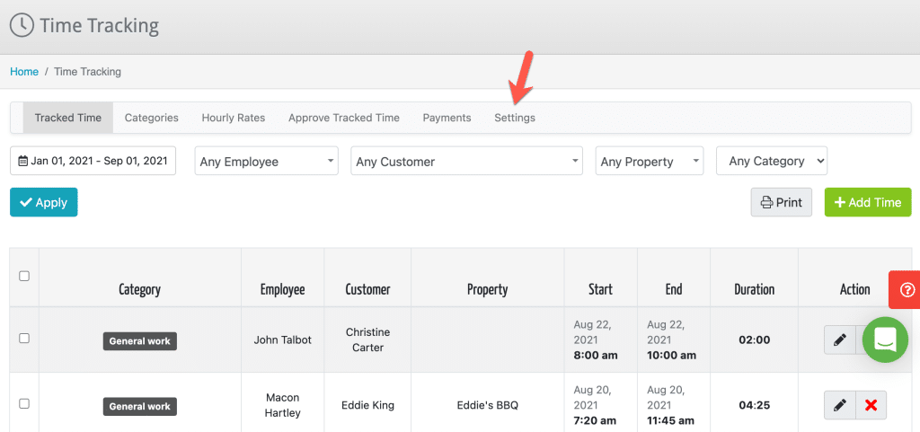Open the Any Employee dropdown
920x432 pixels.
tap(266, 161)
